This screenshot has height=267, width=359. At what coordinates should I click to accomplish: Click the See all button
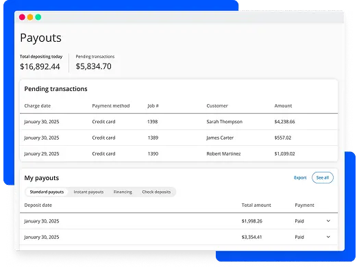323,177
